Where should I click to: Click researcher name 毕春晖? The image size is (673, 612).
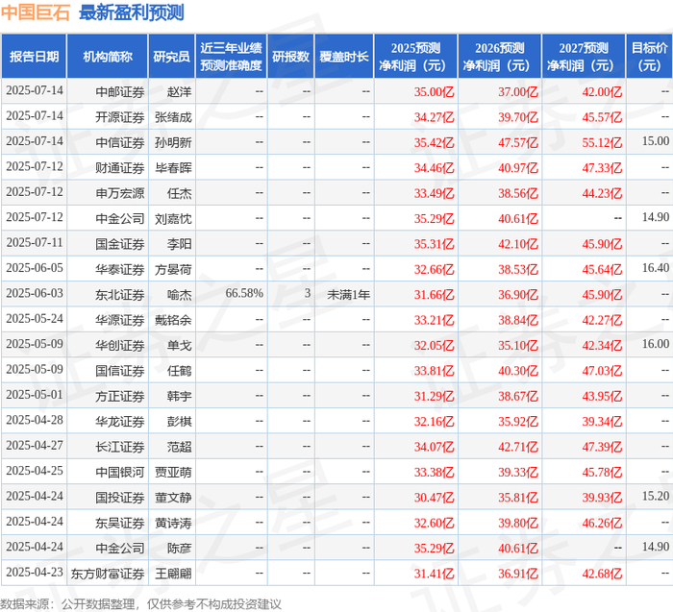point(173,168)
